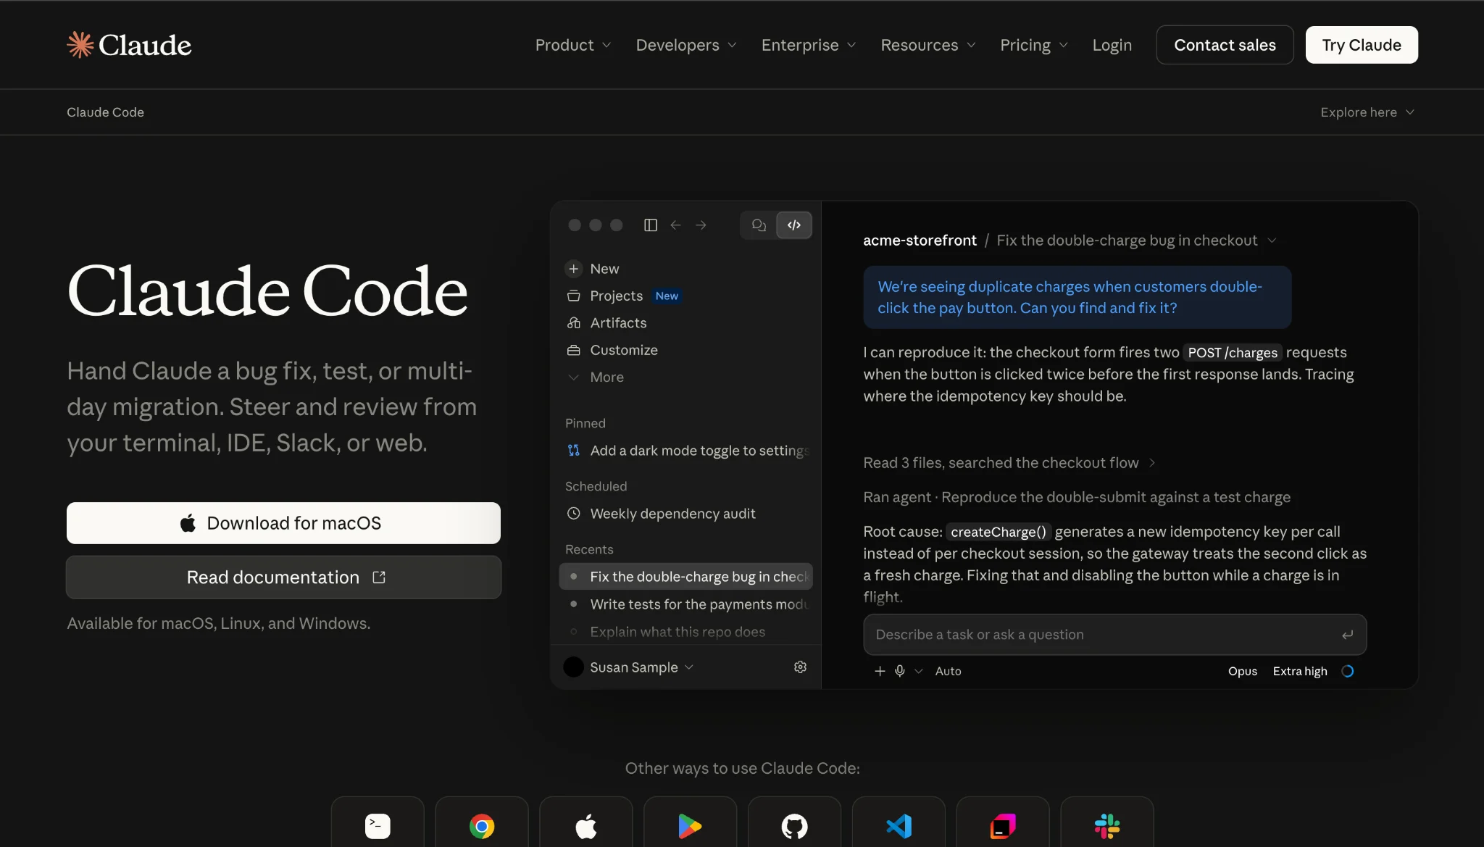The width and height of the screenshot is (1484, 847).
Task: Click the Extra high effort setting
Action: (x=1300, y=671)
